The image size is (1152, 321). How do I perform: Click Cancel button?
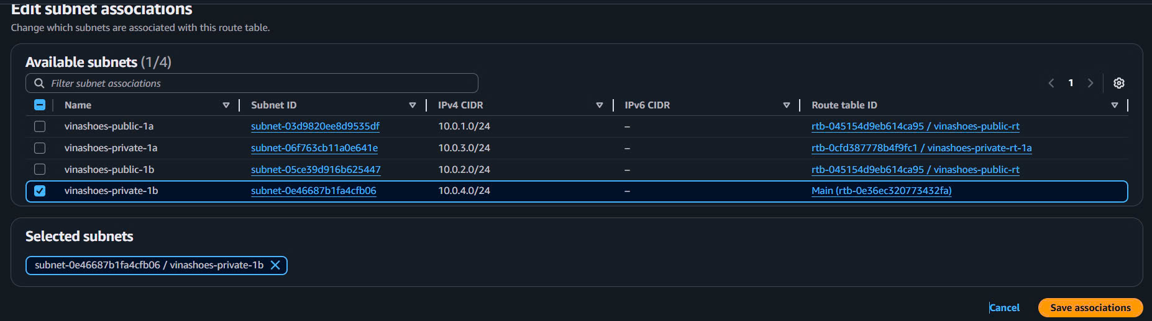1005,307
